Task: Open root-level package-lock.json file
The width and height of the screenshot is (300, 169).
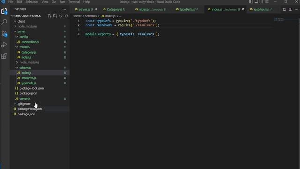Action: coord(30,109)
